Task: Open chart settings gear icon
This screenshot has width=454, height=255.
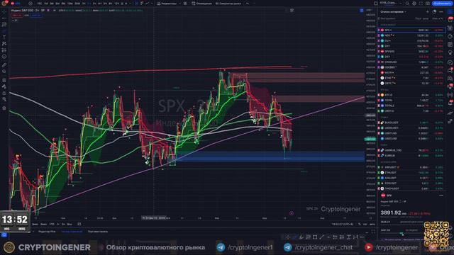Action: (x=414, y=4)
